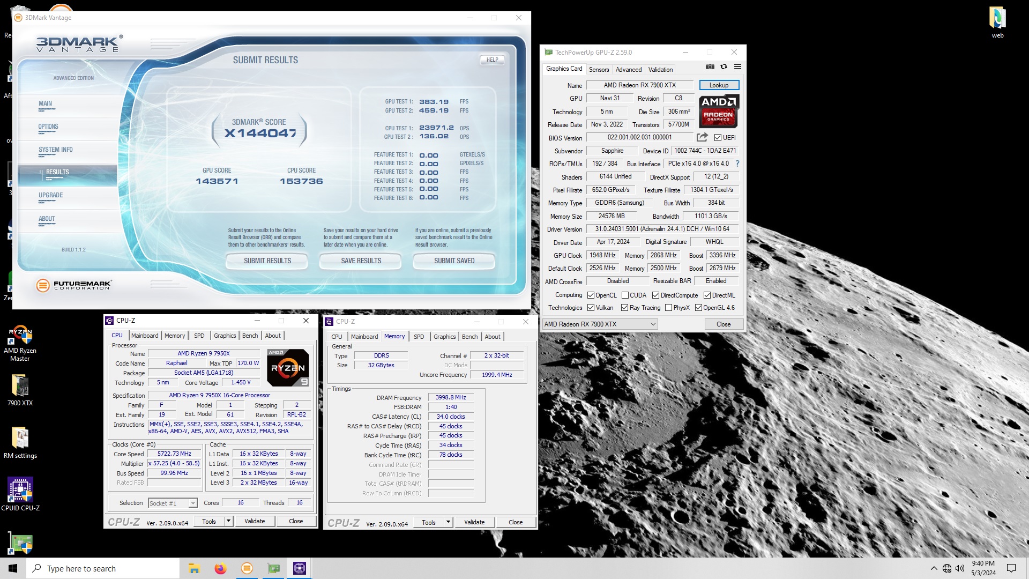This screenshot has height=579, width=1029.
Task: Open Advanced tab in GPU-Z
Action: (628, 70)
